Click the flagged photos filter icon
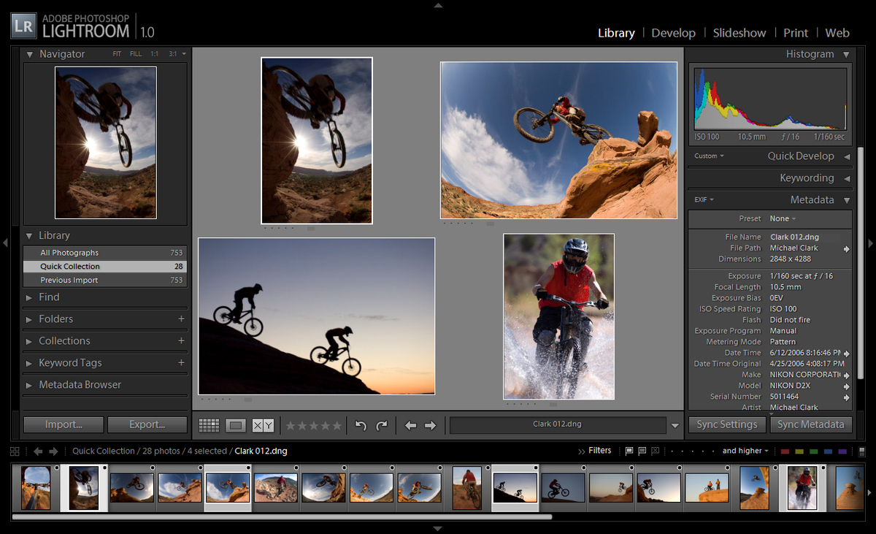Screen dimensions: 876x534 (629, 451)
